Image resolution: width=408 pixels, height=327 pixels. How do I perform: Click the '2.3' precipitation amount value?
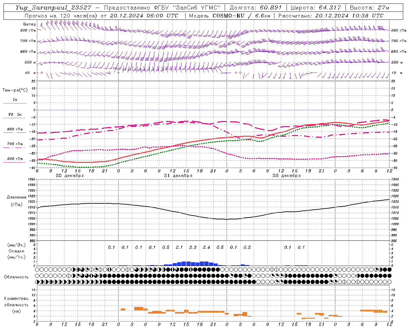coord(193,247)
